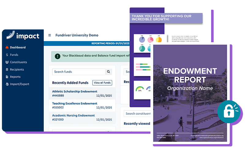
Task: Toggle the hamburger menu icon
Action: pos(50,35)
